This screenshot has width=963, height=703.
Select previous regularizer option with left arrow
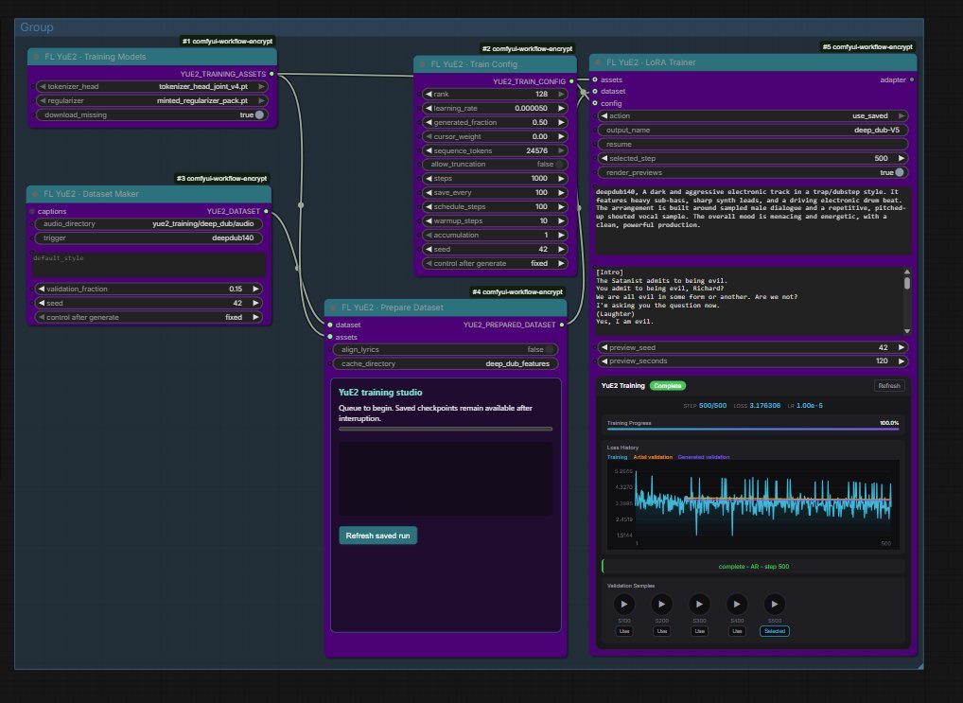[x=43, y=101]
